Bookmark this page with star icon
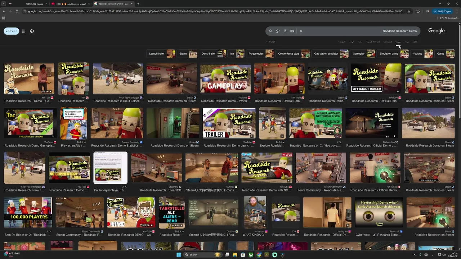The width and height of the screenshot is (461, 259). (409, 11)
